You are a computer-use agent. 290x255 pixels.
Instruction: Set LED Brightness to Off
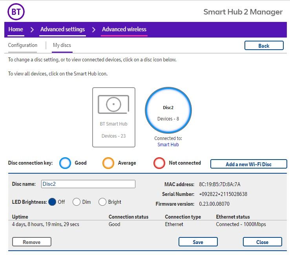[x=52, y=202]
